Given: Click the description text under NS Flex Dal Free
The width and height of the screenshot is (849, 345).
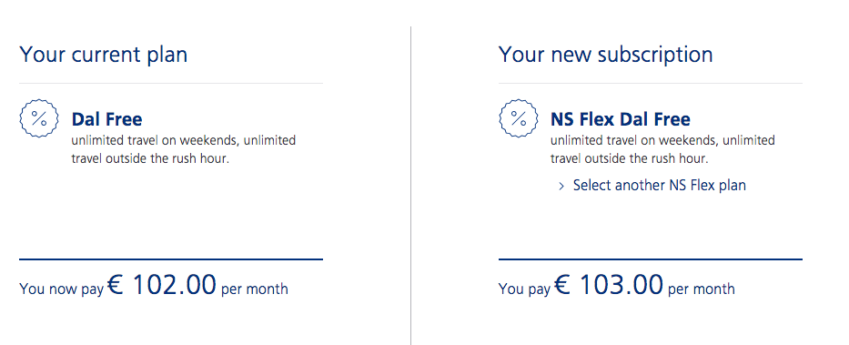Looking at the screenshot, I should (x=662, y=149).
